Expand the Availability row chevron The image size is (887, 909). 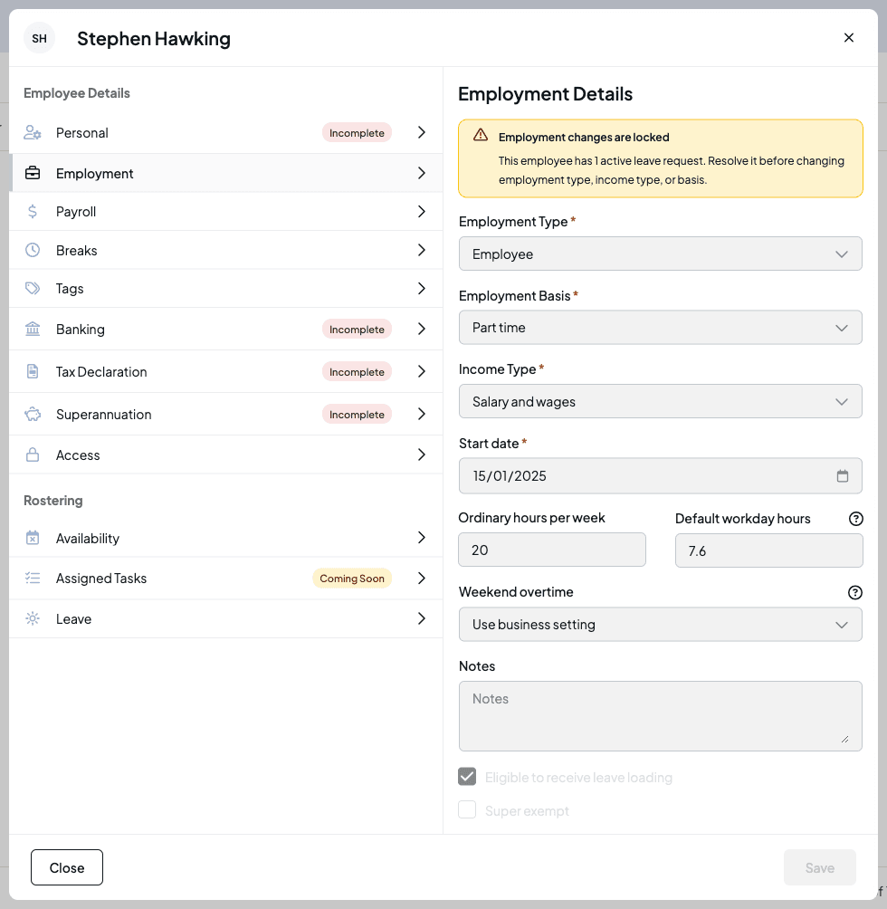tap(422, 538)
